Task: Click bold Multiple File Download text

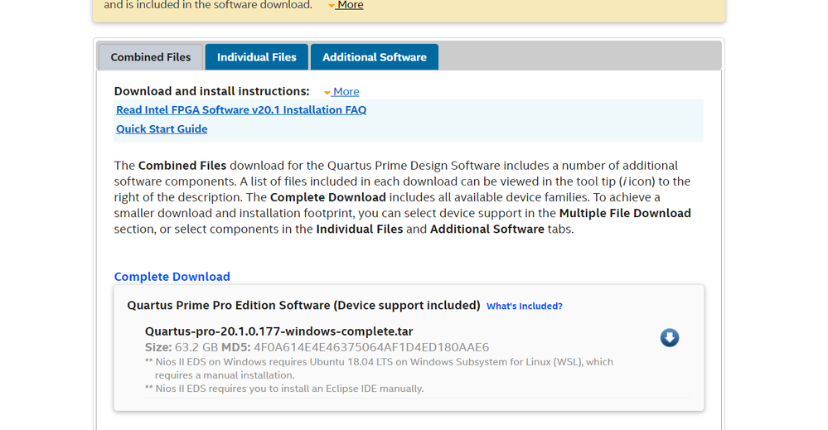Action: [625, 213]
